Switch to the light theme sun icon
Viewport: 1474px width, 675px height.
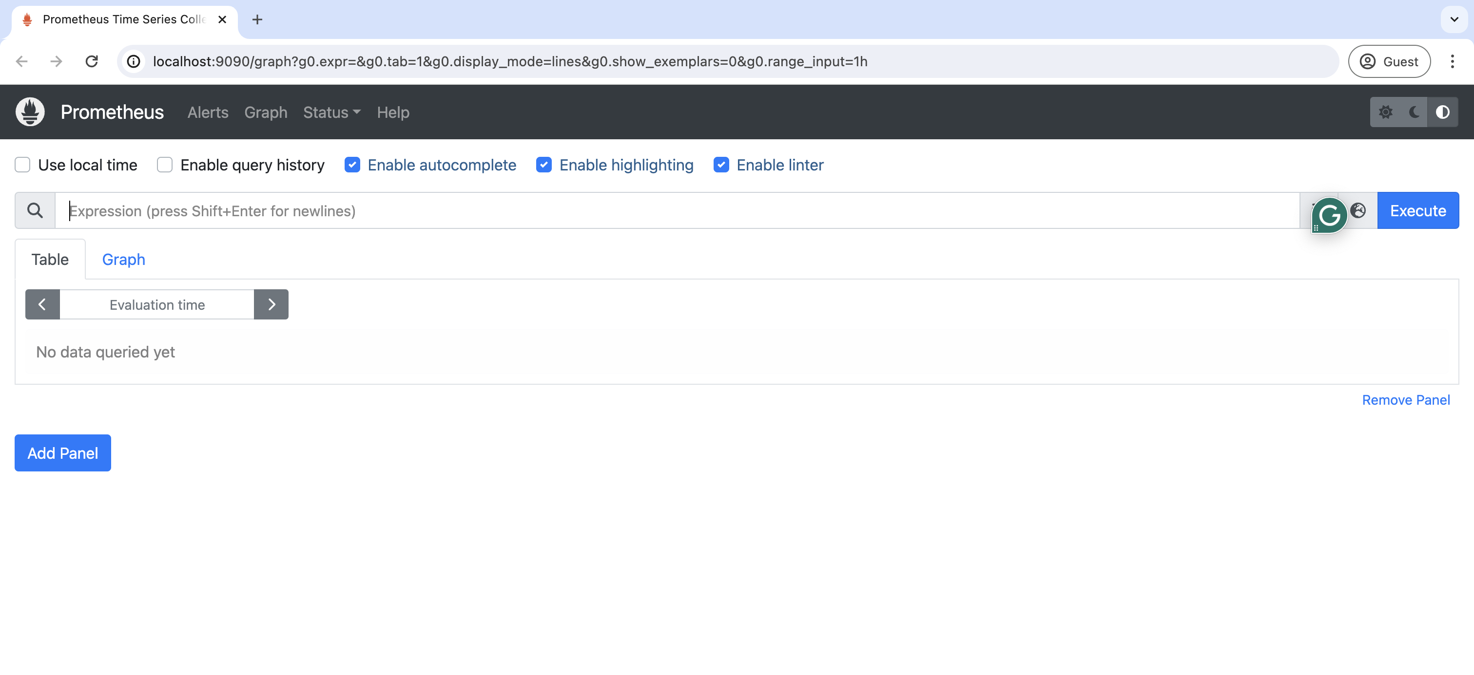coord(1385,112)
